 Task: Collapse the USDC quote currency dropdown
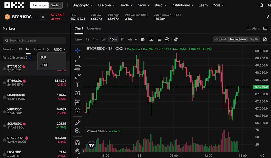[x=60, y=50]
